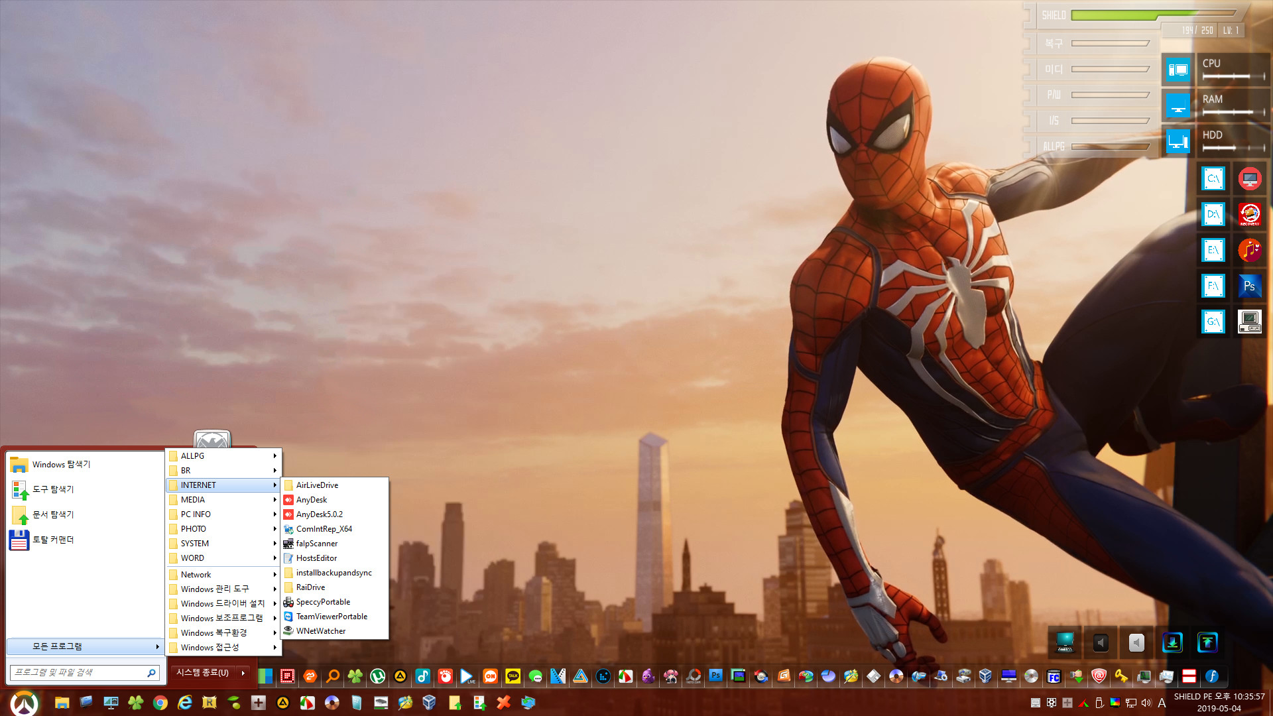The width and height of the screenshot is (1273, 716).
Task: Click the red X icon on taskbar
Action: pos(504,703)
